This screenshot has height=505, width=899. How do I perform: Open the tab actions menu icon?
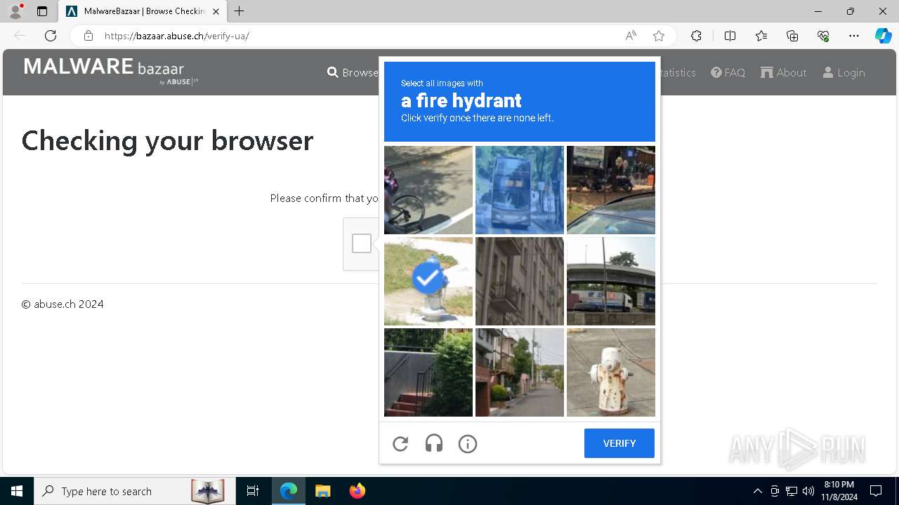coord(42,11)
